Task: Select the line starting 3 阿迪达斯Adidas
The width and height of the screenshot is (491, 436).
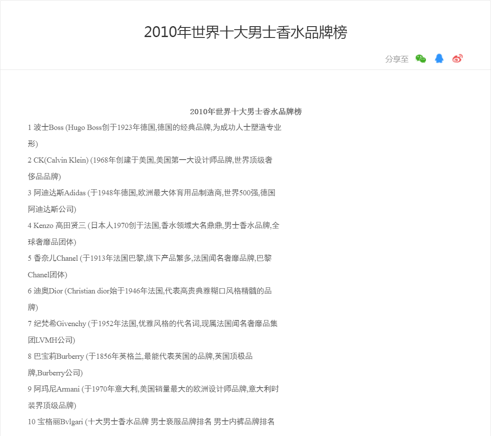Action: pyautogui.click(x=151, y=193)
